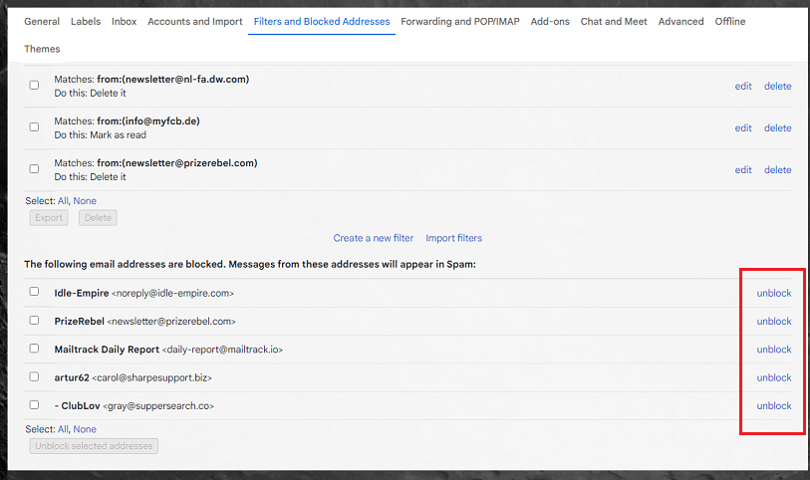Delete the newsletter@prizerebel.com filter
The width and height of the screenshot is (810, 480).
(x=777, y=170)
